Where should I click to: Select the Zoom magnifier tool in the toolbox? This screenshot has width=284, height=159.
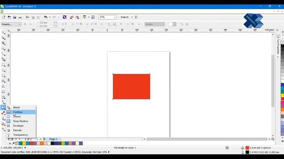click(3, 49)
